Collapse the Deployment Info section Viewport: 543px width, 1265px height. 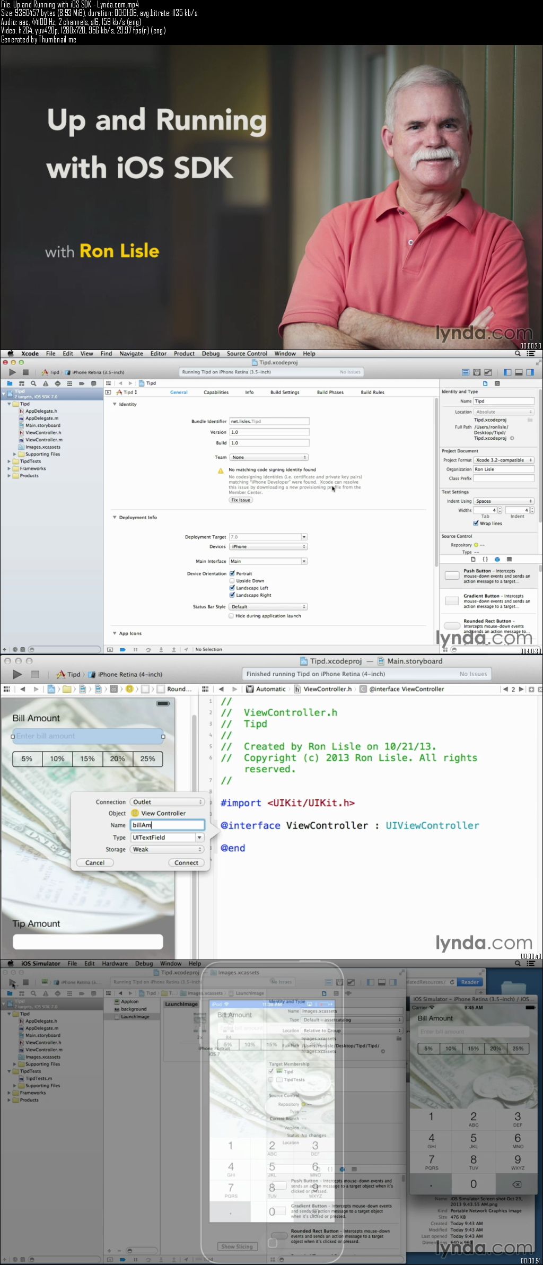click(x=115, y=517)
